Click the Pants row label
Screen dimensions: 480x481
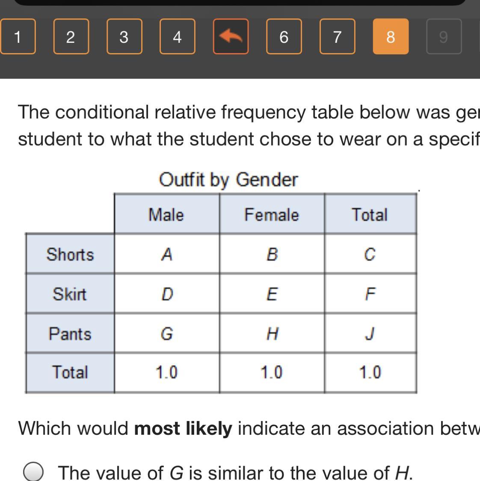pyautogui.click(x=70, y=333)
